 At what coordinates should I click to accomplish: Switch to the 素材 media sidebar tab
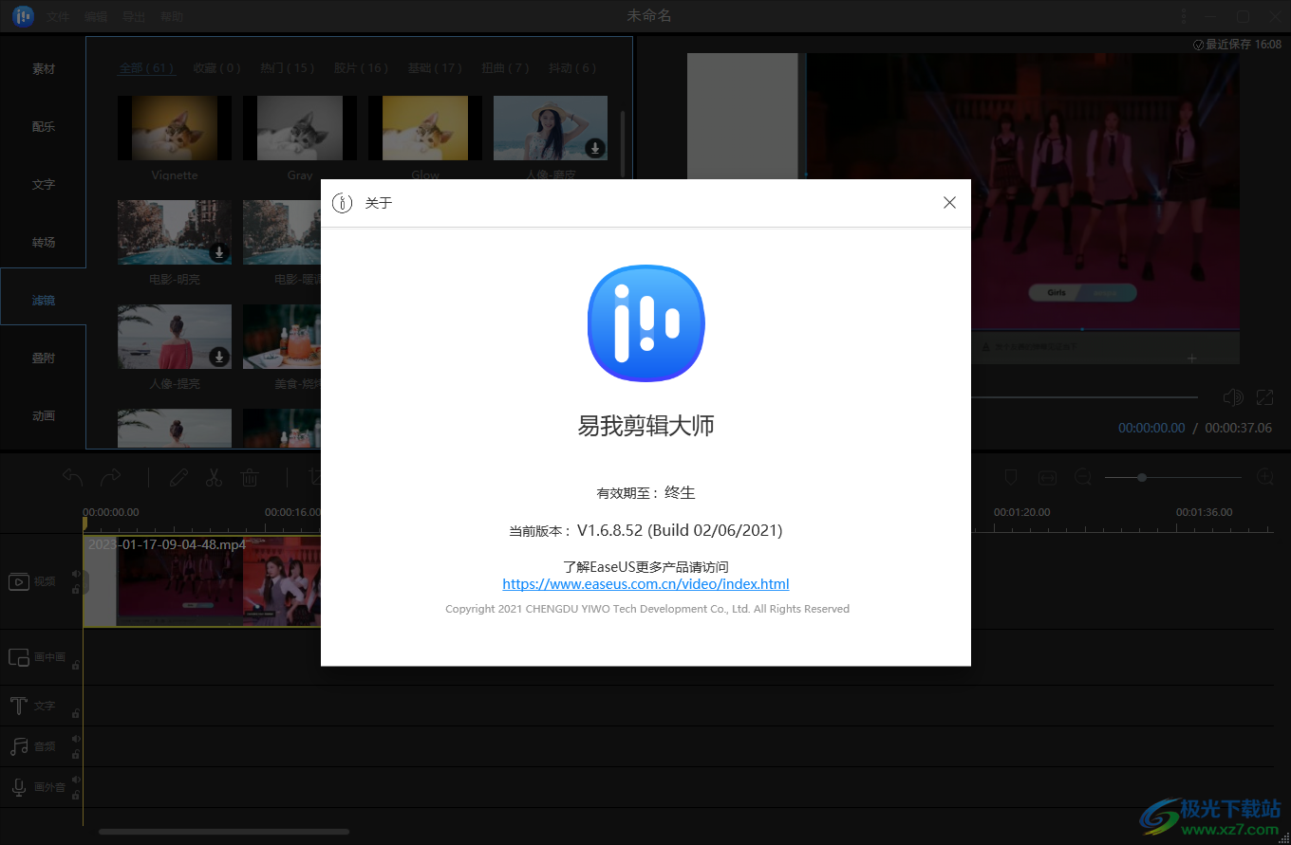point(44,69)
